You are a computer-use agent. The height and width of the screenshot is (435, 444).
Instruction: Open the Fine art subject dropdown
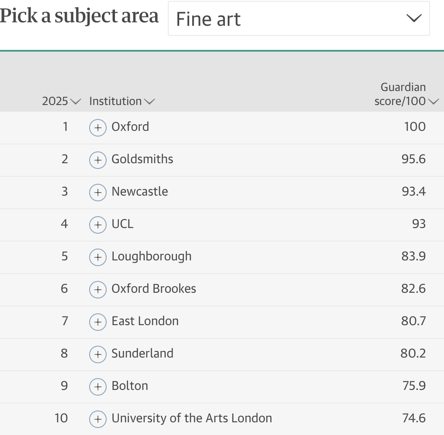[x=299, y=18]
